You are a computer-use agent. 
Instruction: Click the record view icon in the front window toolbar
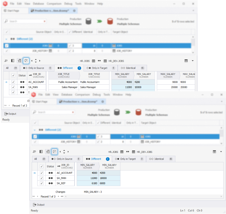click(x=48, y=152)
